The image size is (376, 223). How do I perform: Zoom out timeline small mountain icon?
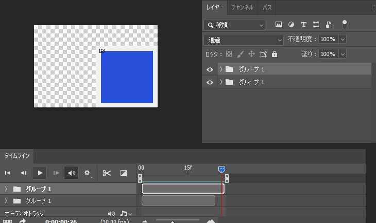[145, 221]
